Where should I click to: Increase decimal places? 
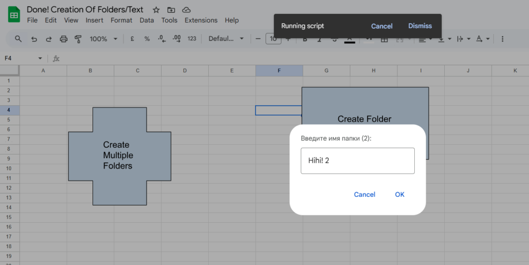point(177,39)
